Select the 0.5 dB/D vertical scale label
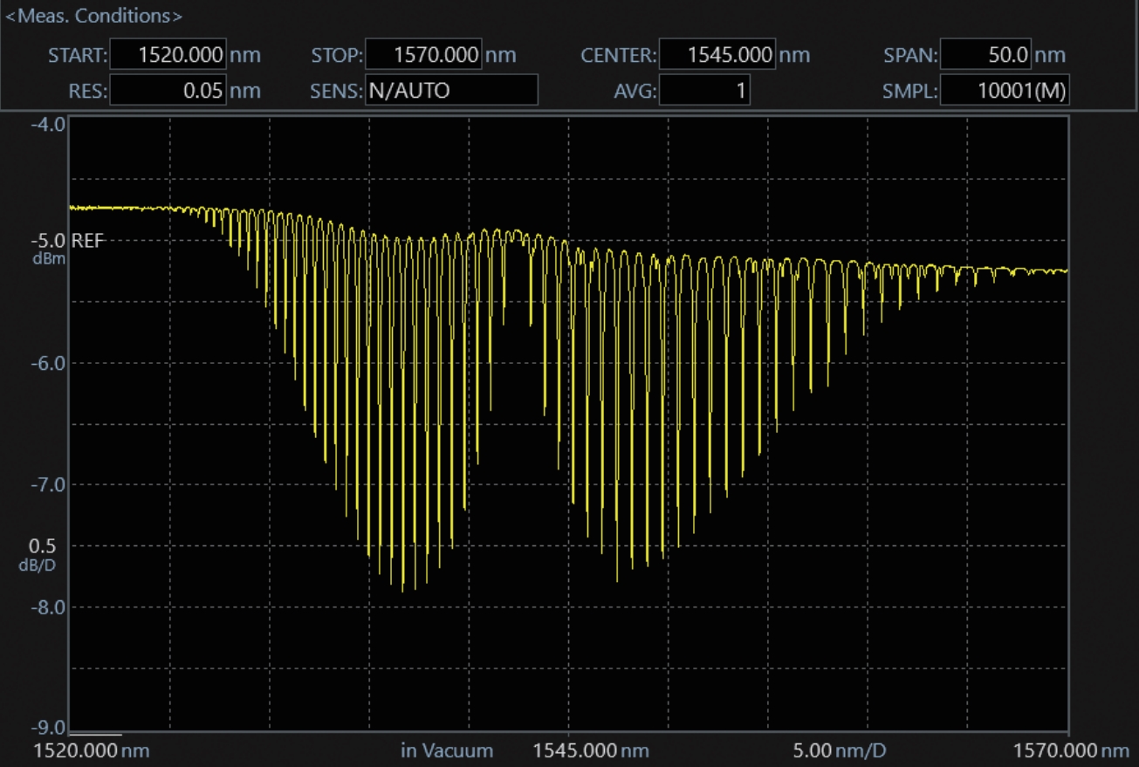The width and height of the screenshot is (1139, 767). [42, 546]
